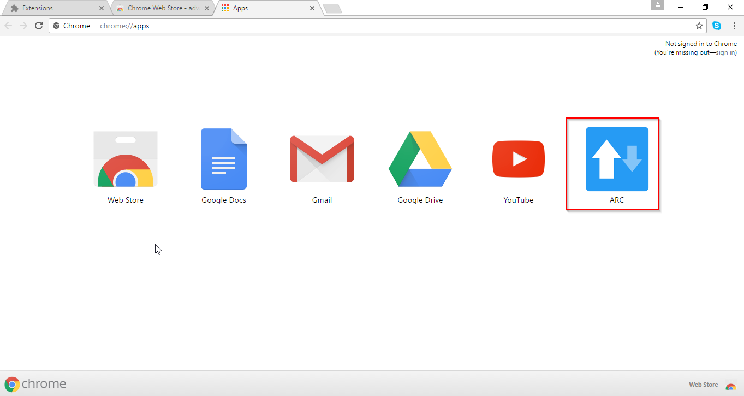Open the user profile button in title bar

pos(658,5)
